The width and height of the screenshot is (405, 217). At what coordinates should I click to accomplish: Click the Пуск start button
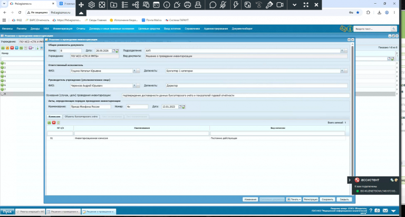(x=7, y=211)
